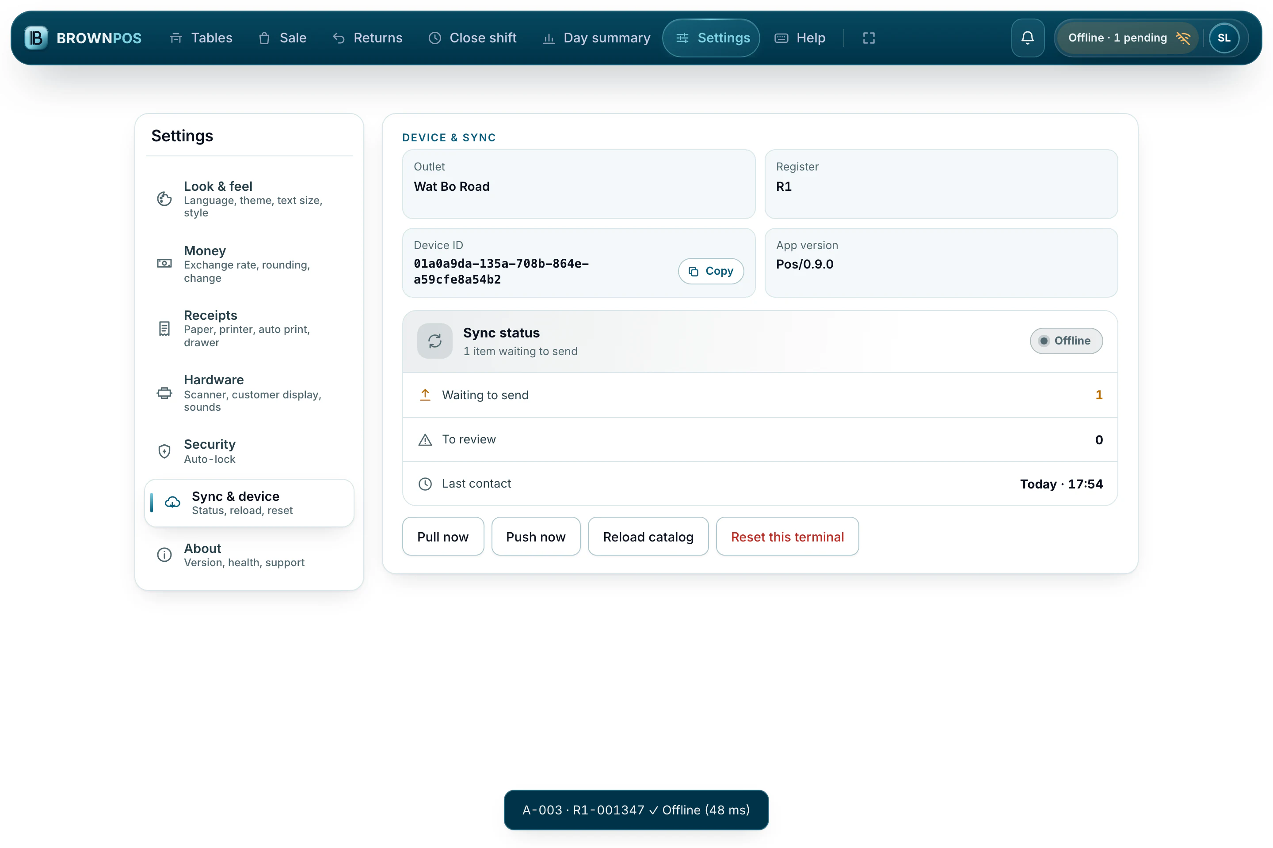Open the Returns page
Screen dimensions: 1273x848
click(367, 38)
